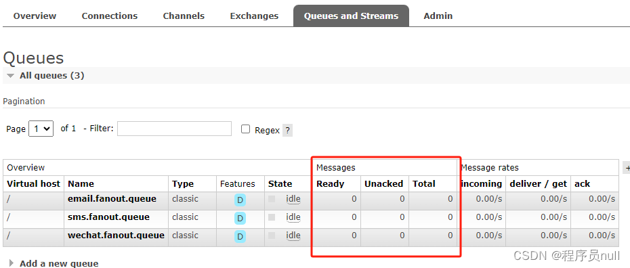Screen dimensions: 630x268
Task: Click the Regex help question mark
Action: coord(287,131)
